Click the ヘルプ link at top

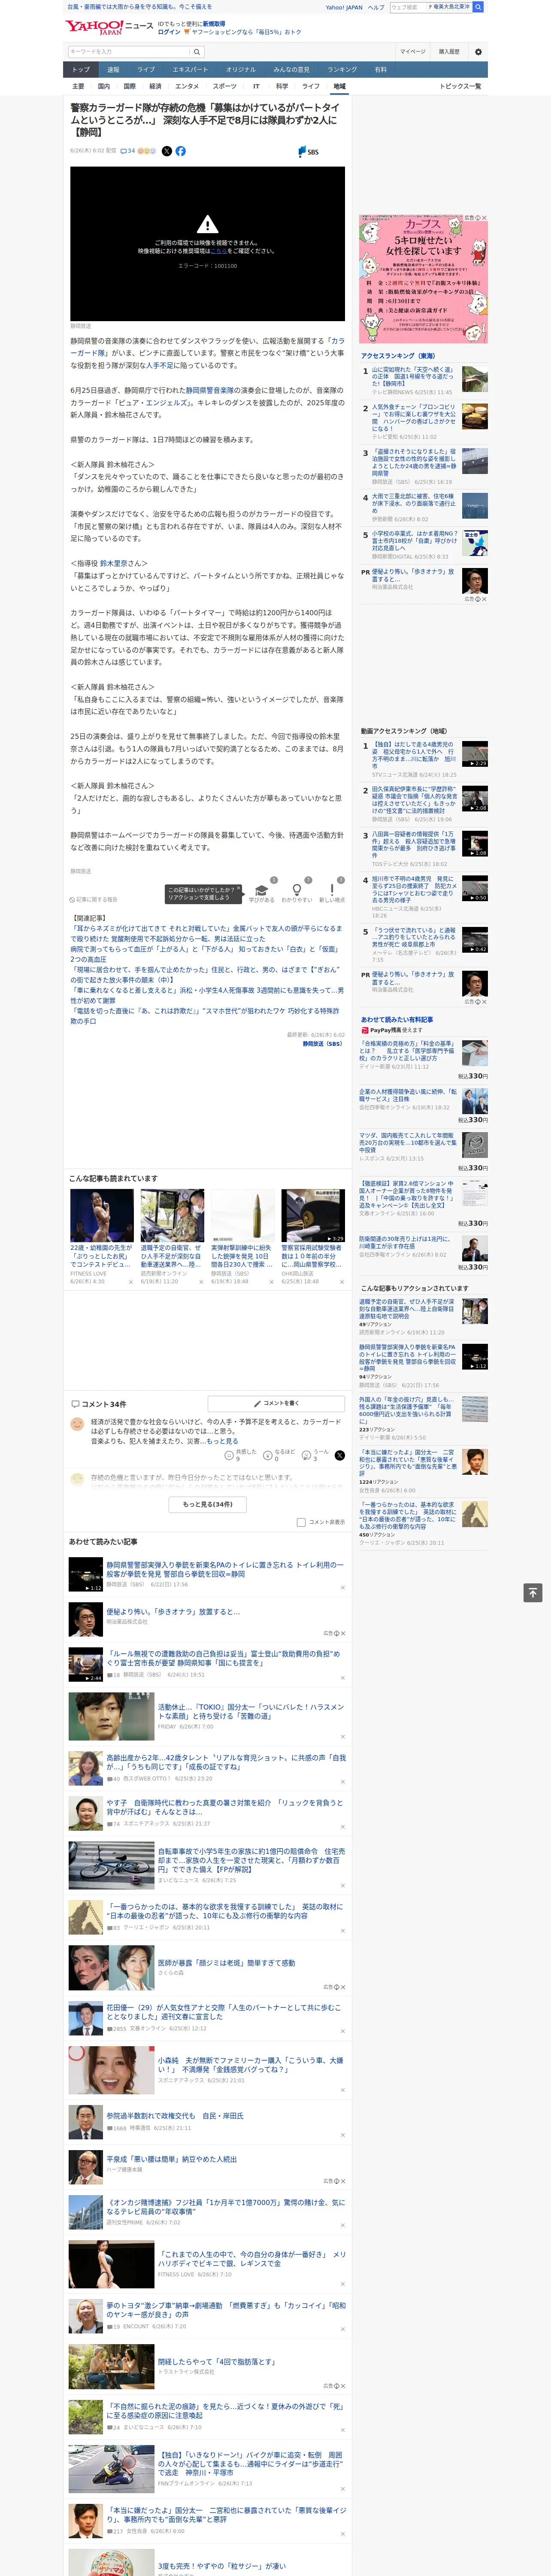pos(375,7)
